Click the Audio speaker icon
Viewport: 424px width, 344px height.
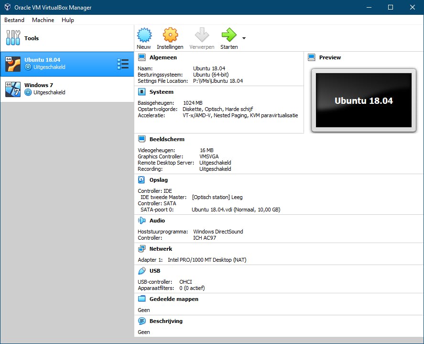(x=141, y=220)
